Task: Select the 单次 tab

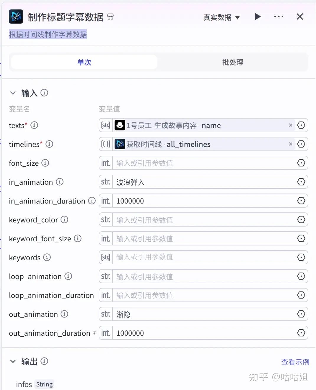Action: 84,62
